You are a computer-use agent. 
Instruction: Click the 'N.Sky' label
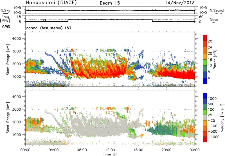pos(5,10)
